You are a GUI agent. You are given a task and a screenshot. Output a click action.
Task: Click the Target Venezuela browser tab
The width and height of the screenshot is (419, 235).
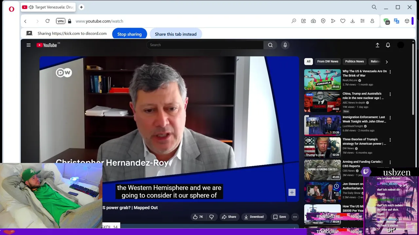[48, 7]
